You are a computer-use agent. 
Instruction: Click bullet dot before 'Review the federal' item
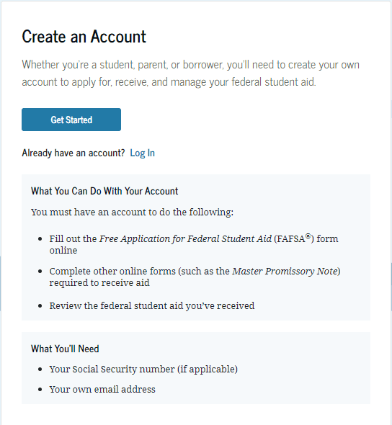click(x=40, y=306)
